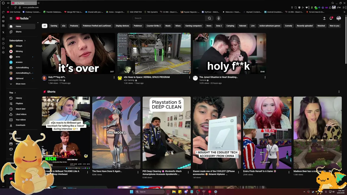Show hidden system tray icons
347x195 pixels.
click(304, 192)
